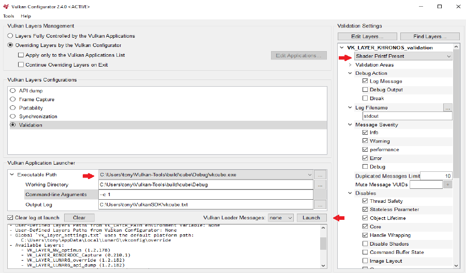The image size is (466, 273).
Task: Click the Edit Layers button
Action: point(367,37)
